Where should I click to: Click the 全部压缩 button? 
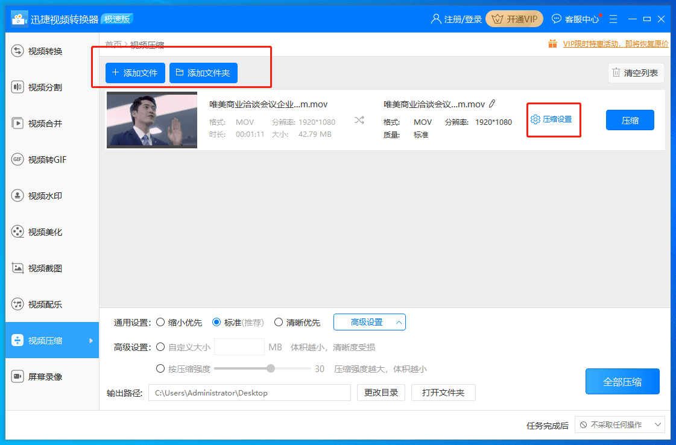622,382
